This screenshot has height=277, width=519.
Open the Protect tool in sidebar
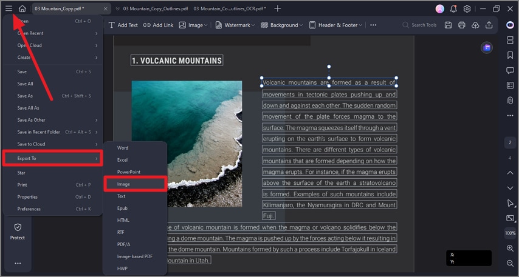(x=18, y=231)
